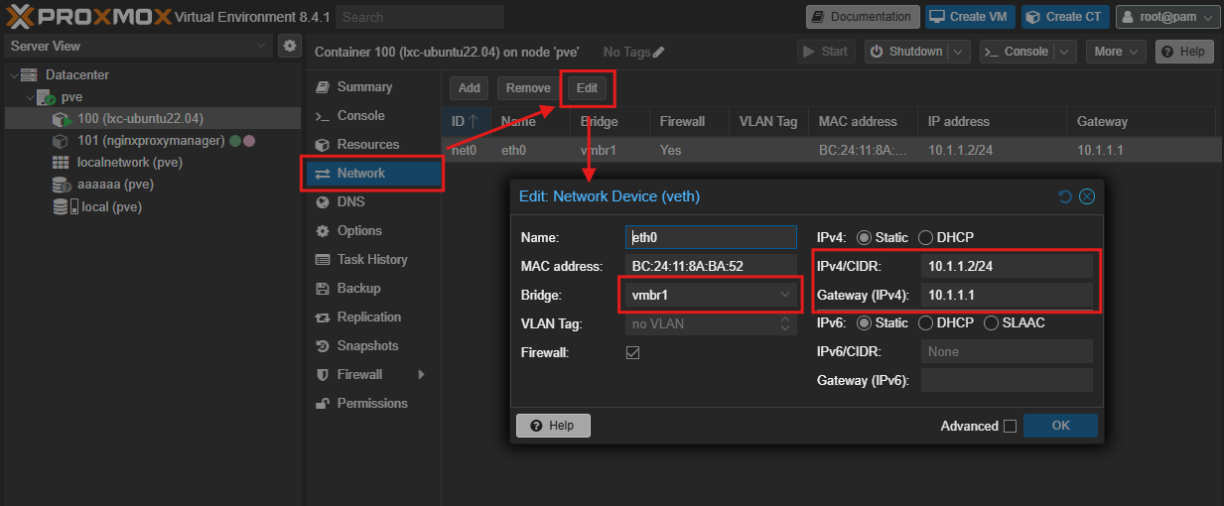Select IPv6 SLAAC radio button
Screen dimensions: 1224x506
click(991, 323)
